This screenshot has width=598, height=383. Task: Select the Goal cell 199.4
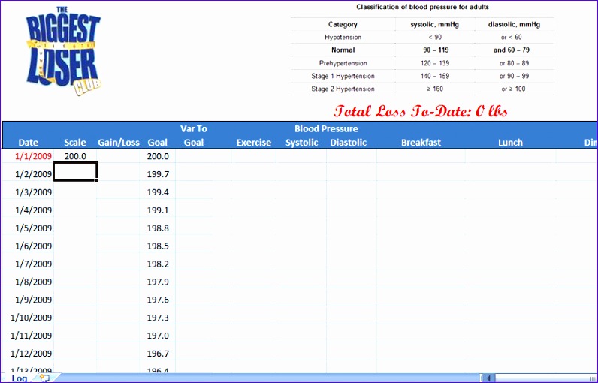click(x=158, y=191)
